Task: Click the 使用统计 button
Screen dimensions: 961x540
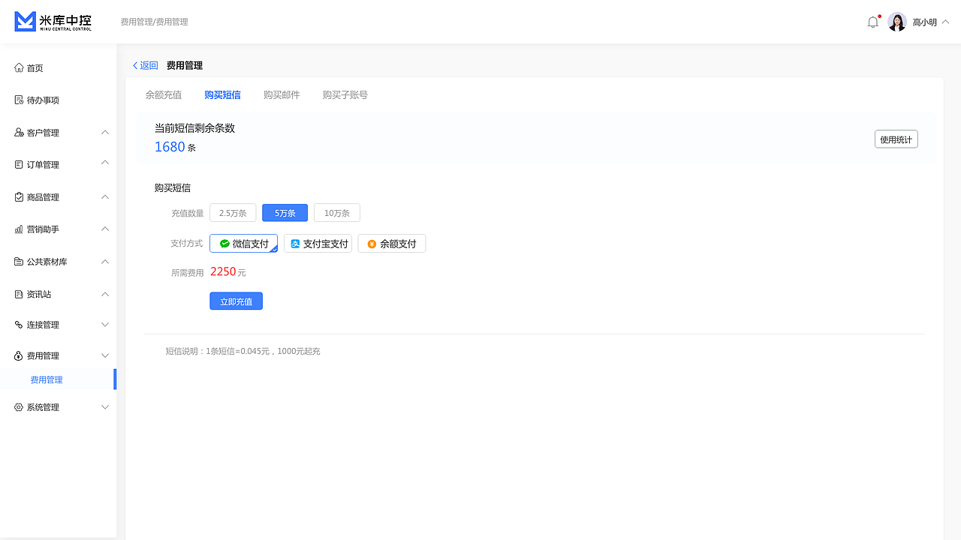Action: [896, 139]
